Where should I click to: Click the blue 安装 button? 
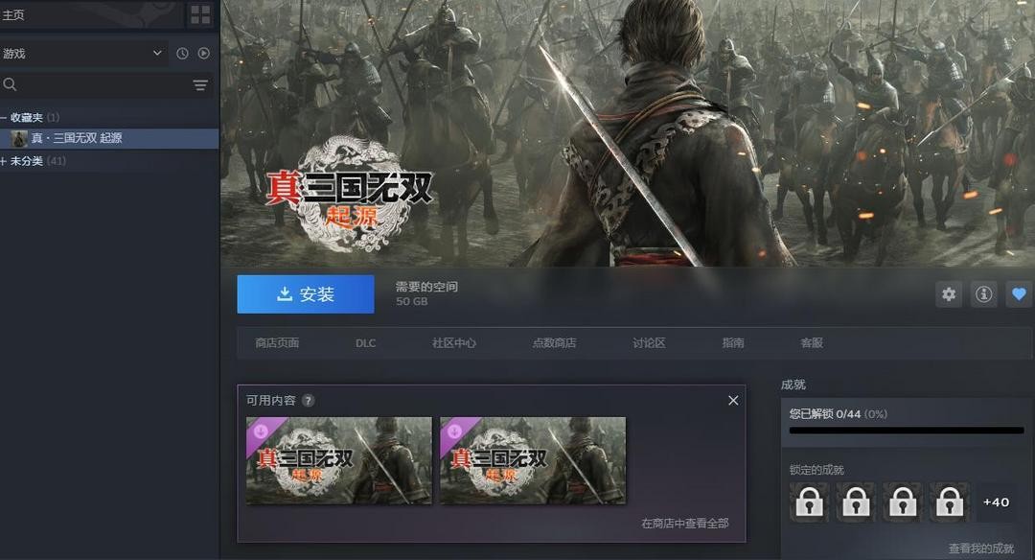[x=306, y=293]
